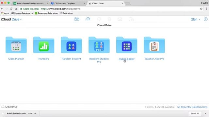Open the Class Planner folder icon

tap(16, 45)
